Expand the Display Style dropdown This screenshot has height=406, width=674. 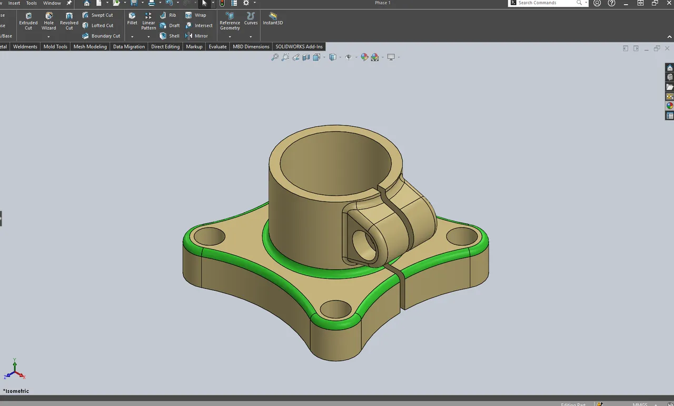click(x=341, y=57)
